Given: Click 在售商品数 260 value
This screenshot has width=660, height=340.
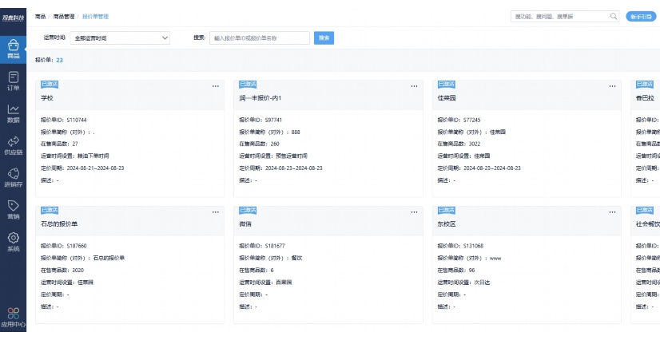Looking at the screenshot, I should coord(275,144).
